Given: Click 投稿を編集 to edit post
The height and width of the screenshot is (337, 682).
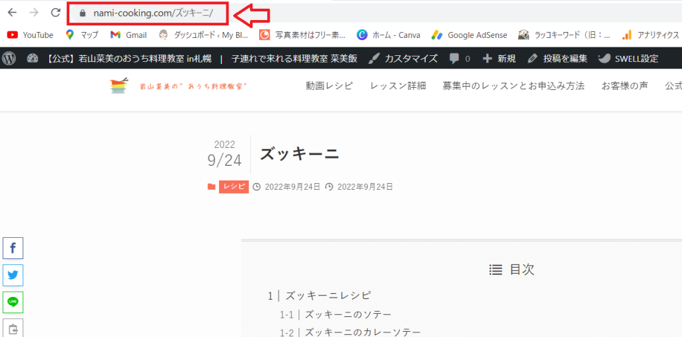Looking at the screenshot, I should (x=557, y=59).
